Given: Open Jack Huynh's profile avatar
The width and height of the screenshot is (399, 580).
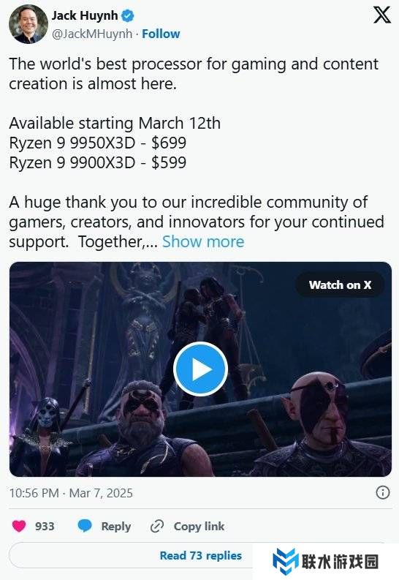Looking at the screenshot, I should tap(28, 24).
